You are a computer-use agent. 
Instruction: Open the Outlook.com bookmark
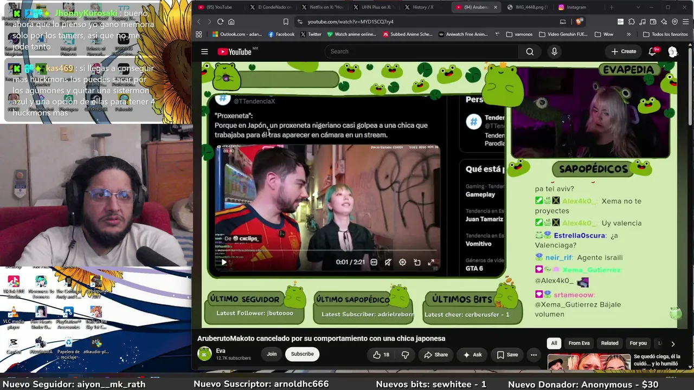[x=237, y=34]
